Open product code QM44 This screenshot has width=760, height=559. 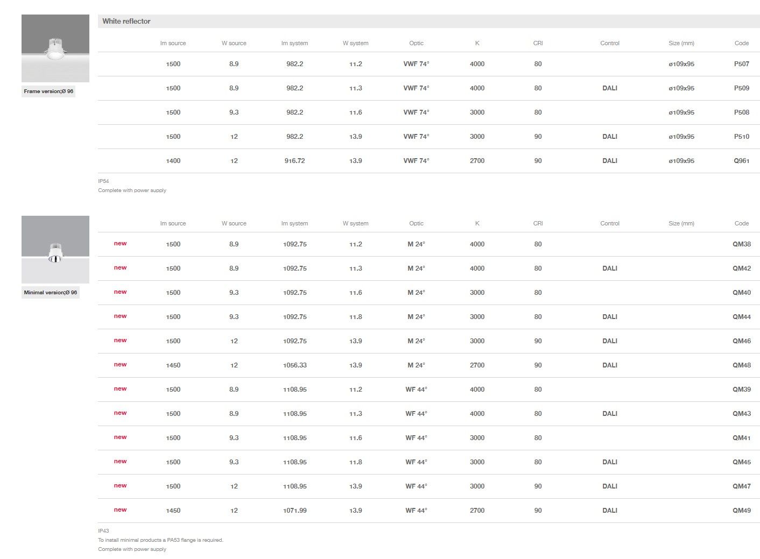[x=741, y=317]
